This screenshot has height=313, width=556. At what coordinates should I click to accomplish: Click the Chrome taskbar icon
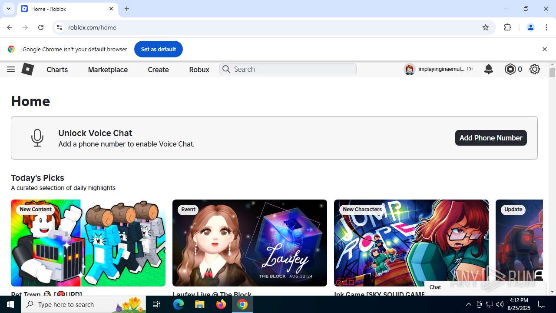(x=242, y=304)
